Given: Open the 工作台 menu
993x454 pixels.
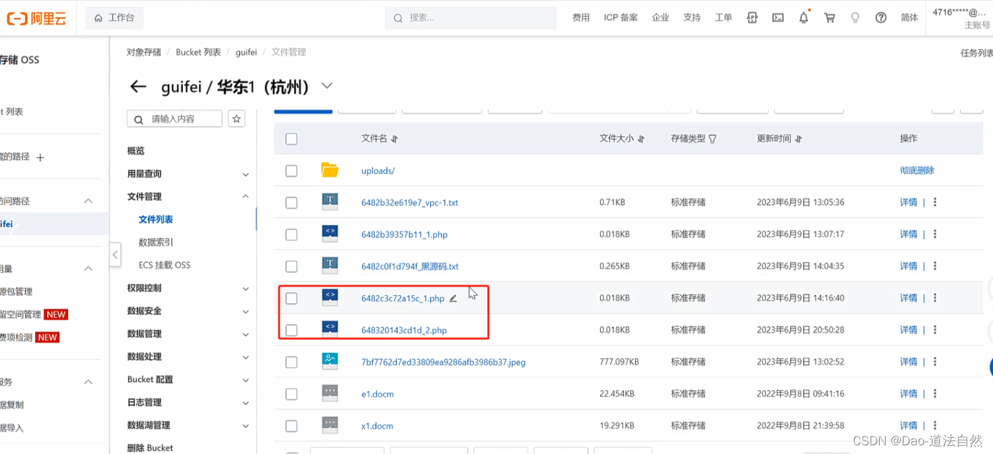Looking at the screenshot, I should click(x=115, y=18).
